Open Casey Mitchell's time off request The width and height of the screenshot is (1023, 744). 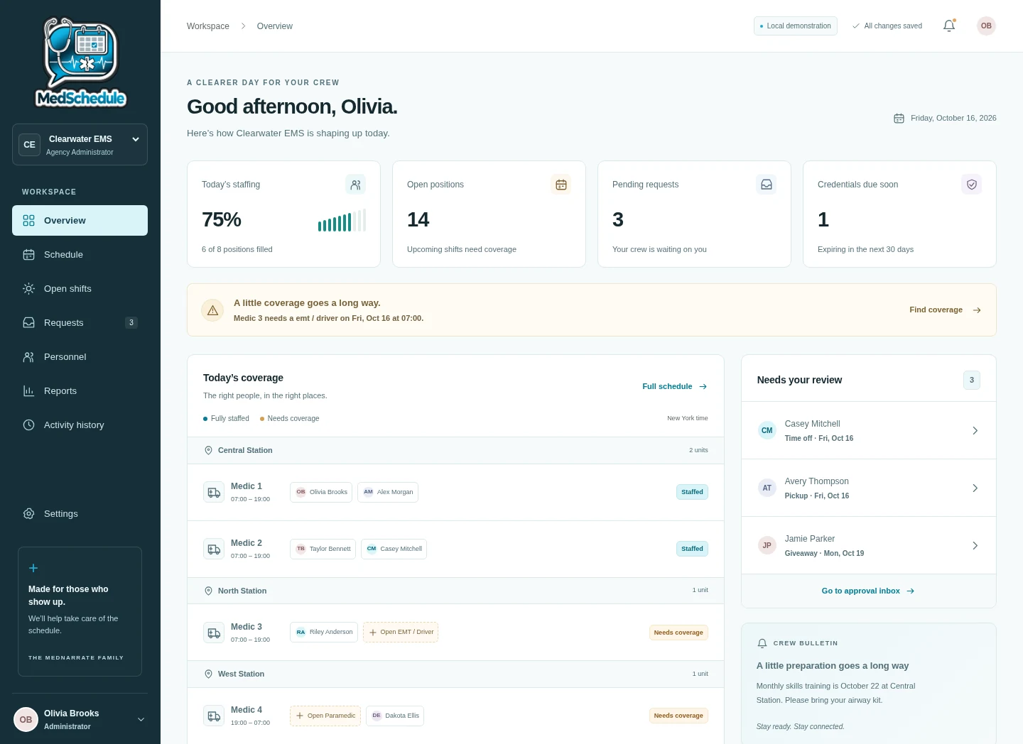point(869,430)
